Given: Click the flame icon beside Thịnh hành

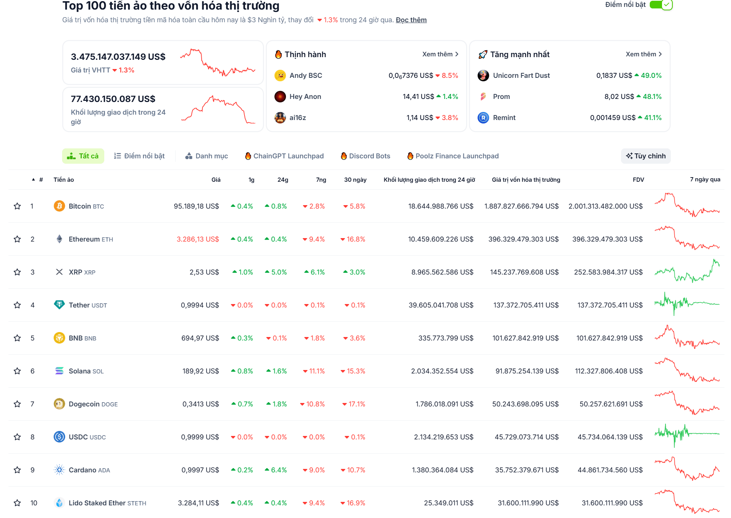Looking at the screenshot, I should [x=279, y=54].
